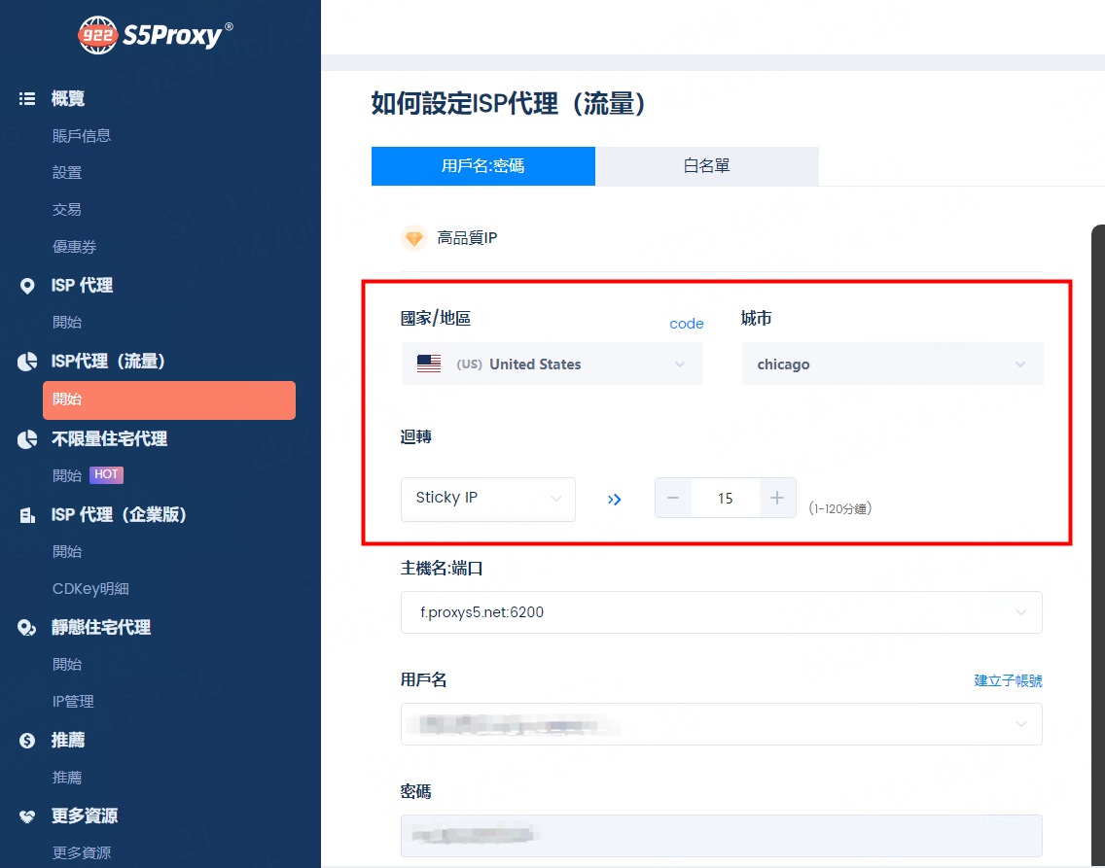Click the 建立子帳號 link
The width and height of the screenshot is (1105, 868).
tap(1008, 680)
